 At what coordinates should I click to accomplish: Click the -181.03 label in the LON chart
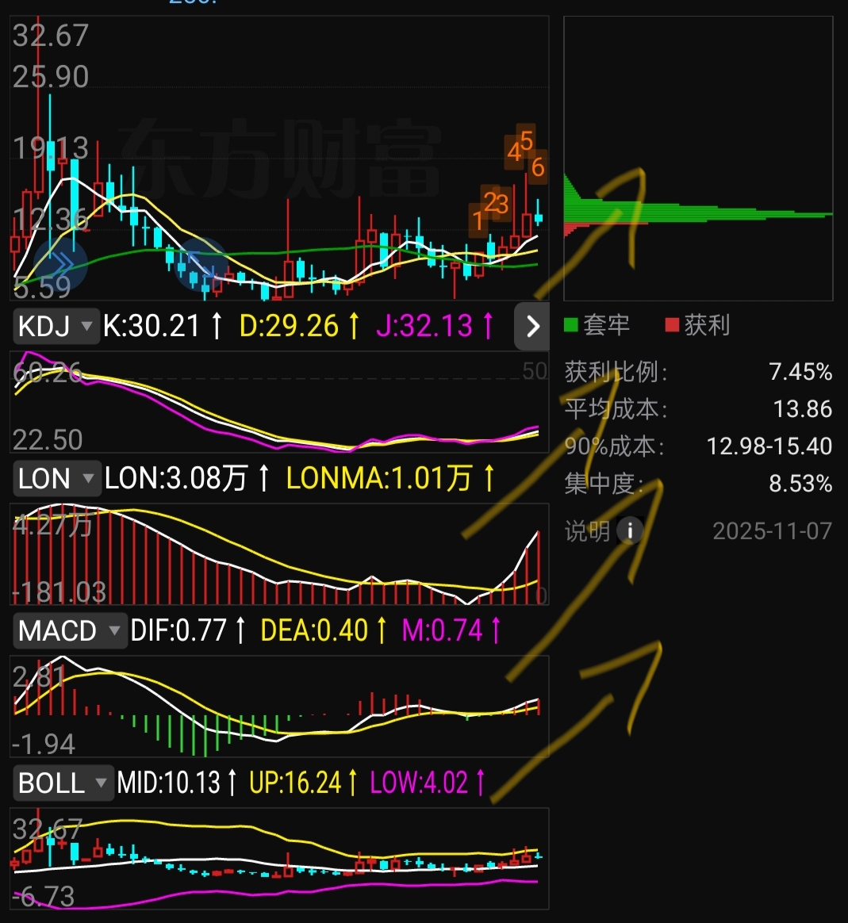click(x=59, y=592)
